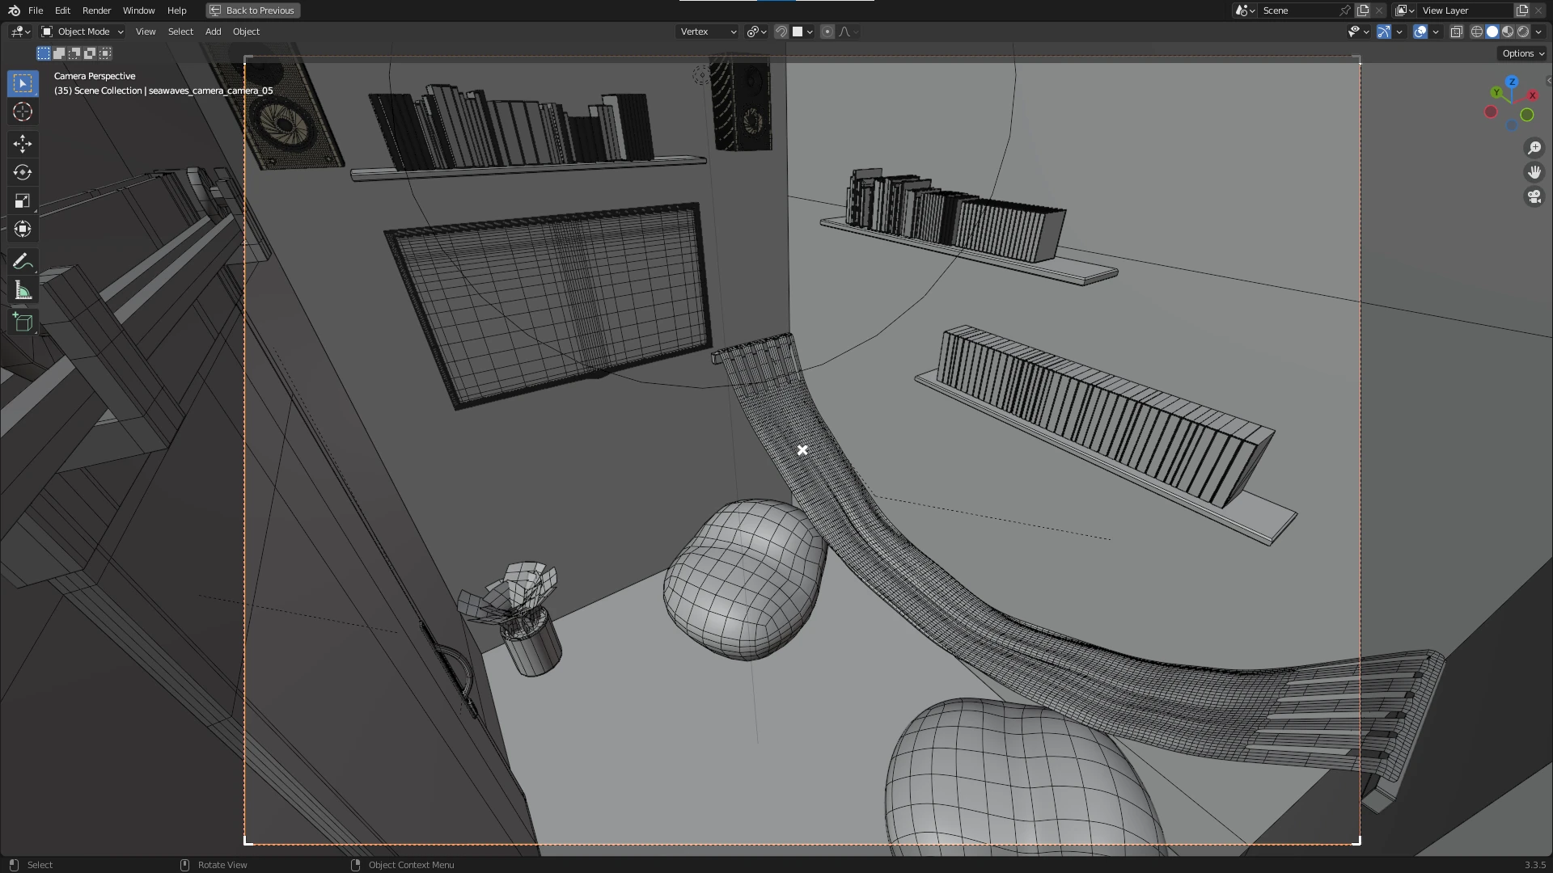Open transform pivot point dropdown

pyautogui.click(x=756, y=32)
